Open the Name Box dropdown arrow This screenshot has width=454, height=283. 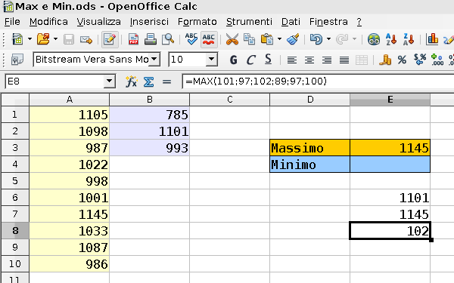(110, 82)
